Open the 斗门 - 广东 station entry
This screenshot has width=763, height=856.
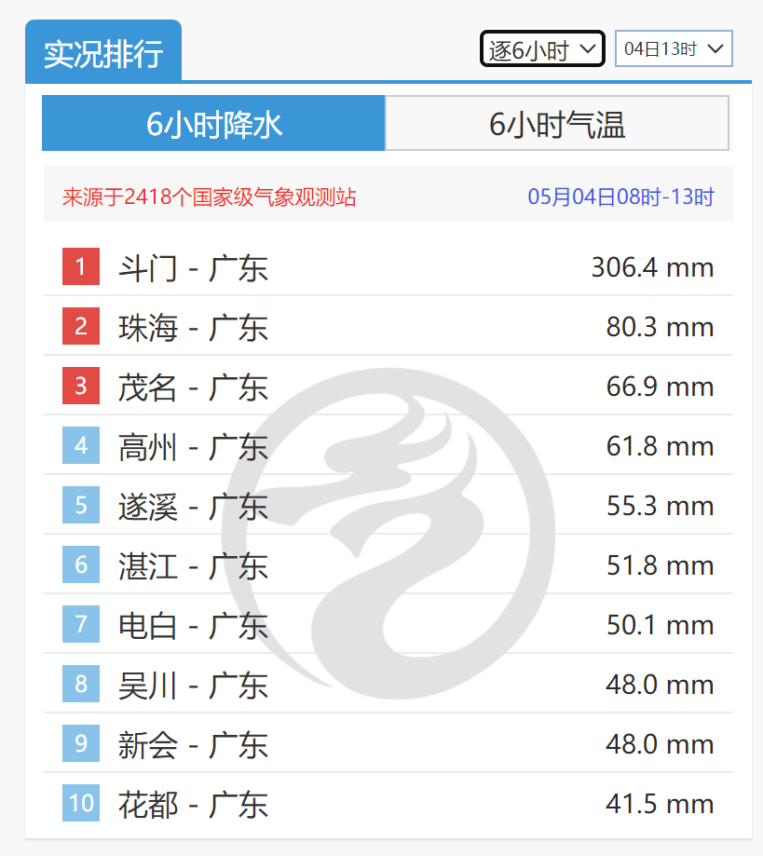click(x=193, y=268)
